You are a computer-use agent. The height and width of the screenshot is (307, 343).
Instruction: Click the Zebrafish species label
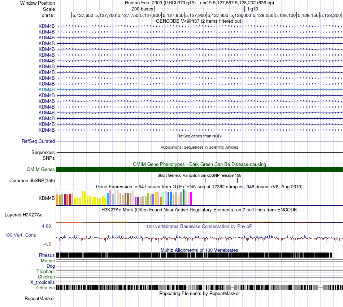point(45,288)
